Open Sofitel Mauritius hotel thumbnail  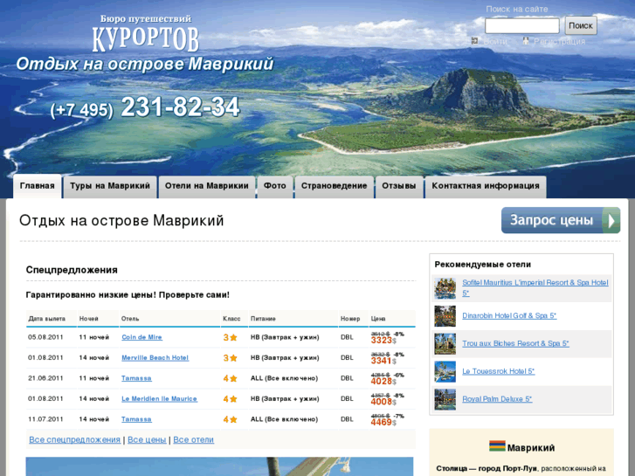[x=445, y=288]
